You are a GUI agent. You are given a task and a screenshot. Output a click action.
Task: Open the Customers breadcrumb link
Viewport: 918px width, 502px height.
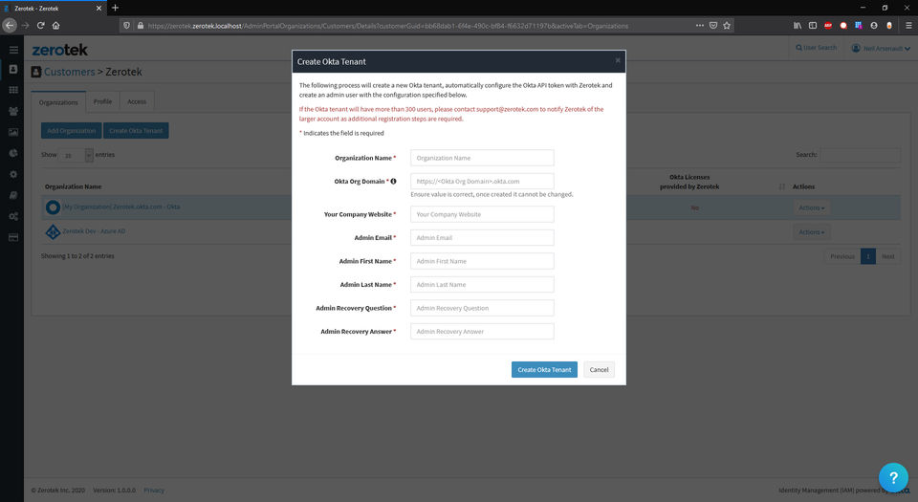(69, 72)
